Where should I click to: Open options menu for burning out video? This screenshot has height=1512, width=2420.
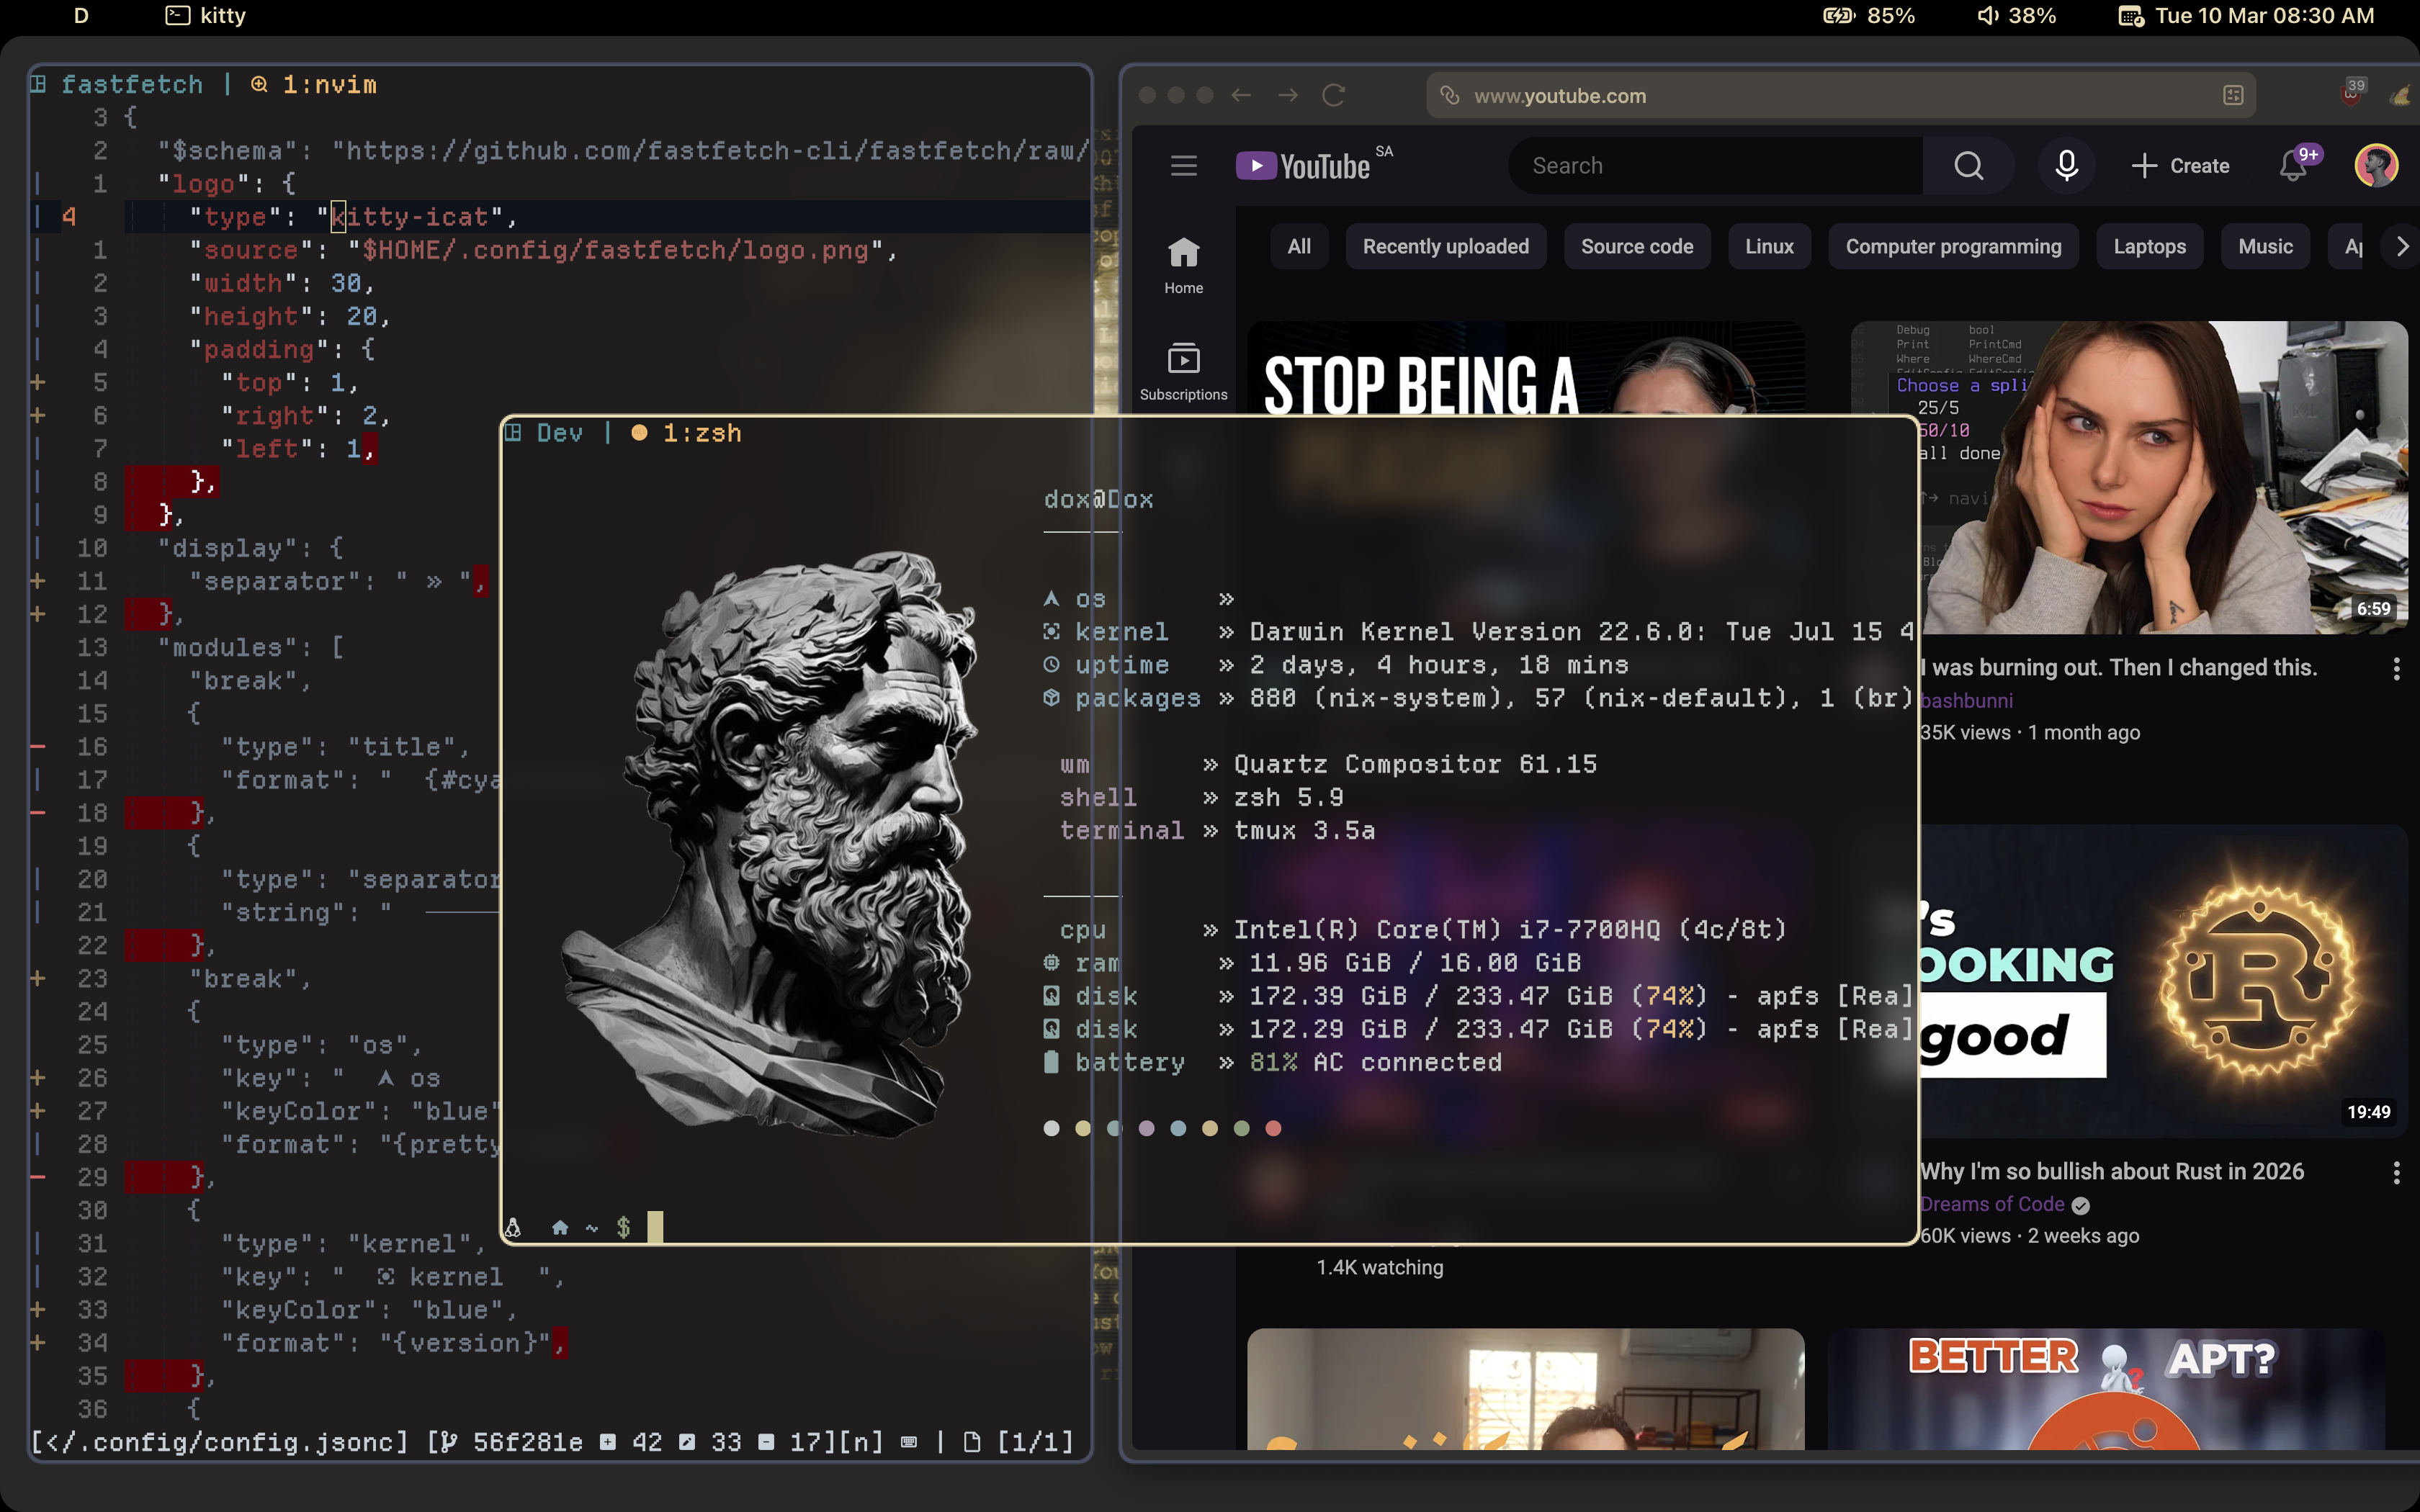2396,669
